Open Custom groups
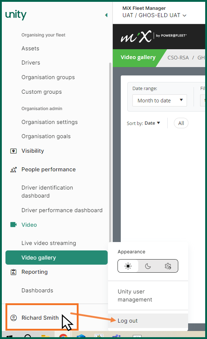The height and width of the screenshot is (339, 207). tap(41, 92)
